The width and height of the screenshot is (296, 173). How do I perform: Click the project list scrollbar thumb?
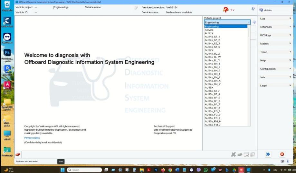click(249, 32)
